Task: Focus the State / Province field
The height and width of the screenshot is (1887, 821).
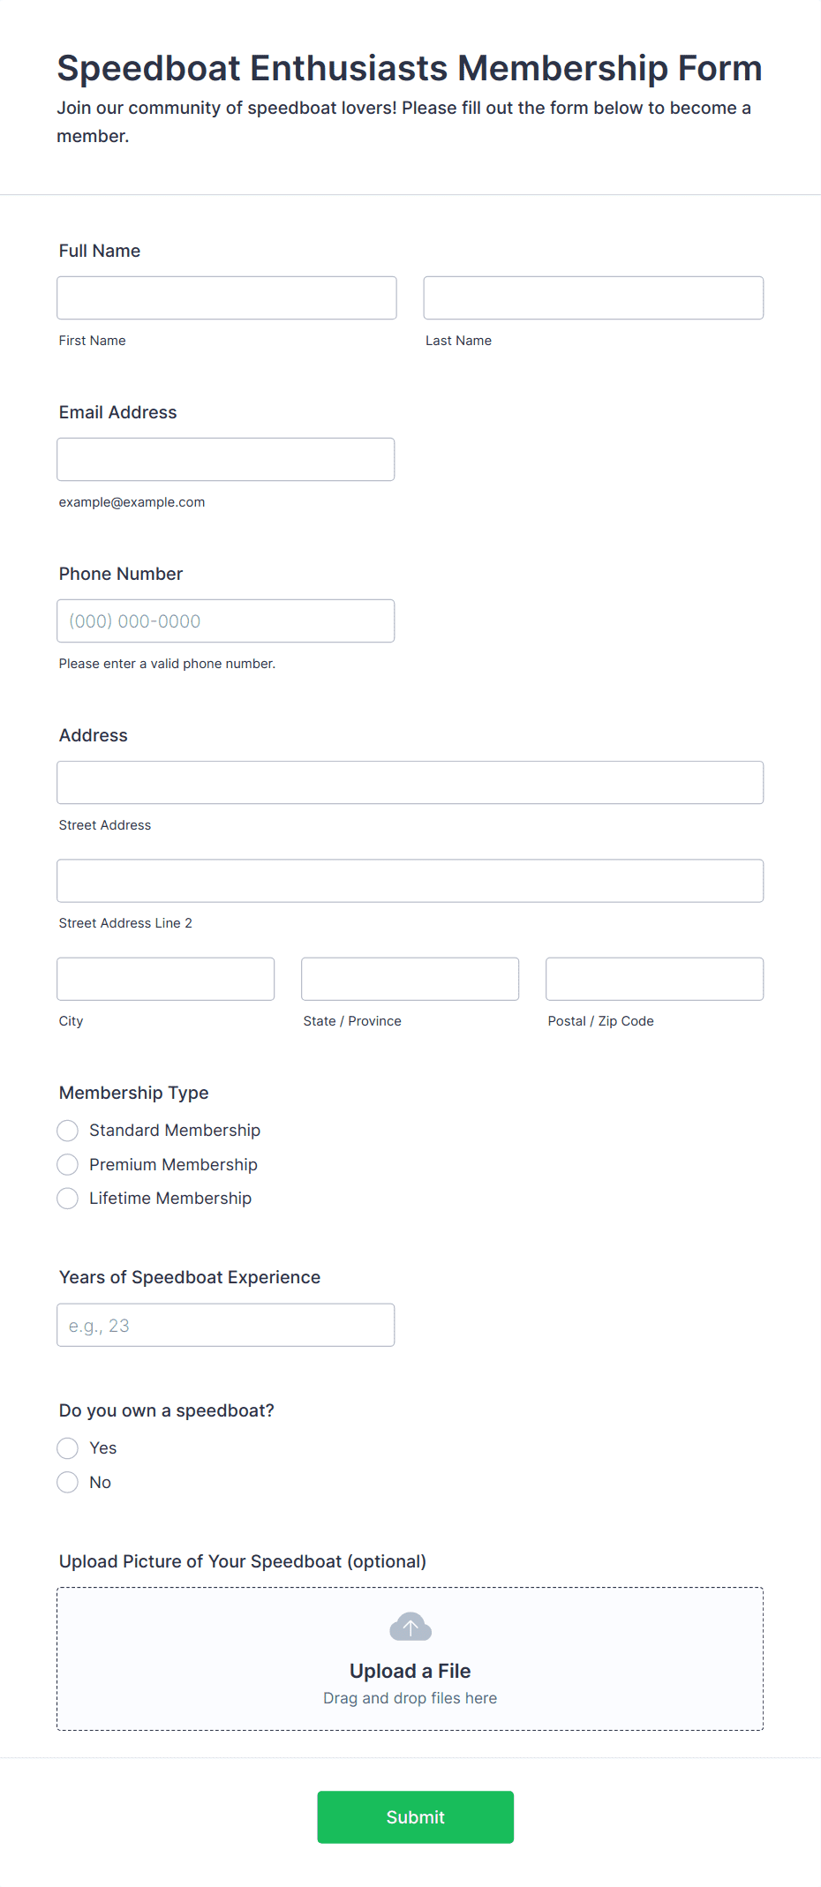Action: [x=410, y=979]
